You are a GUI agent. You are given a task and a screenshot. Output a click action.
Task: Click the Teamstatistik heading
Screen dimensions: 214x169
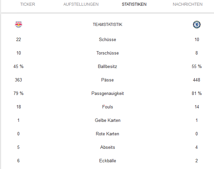click(x=108, y=25)
